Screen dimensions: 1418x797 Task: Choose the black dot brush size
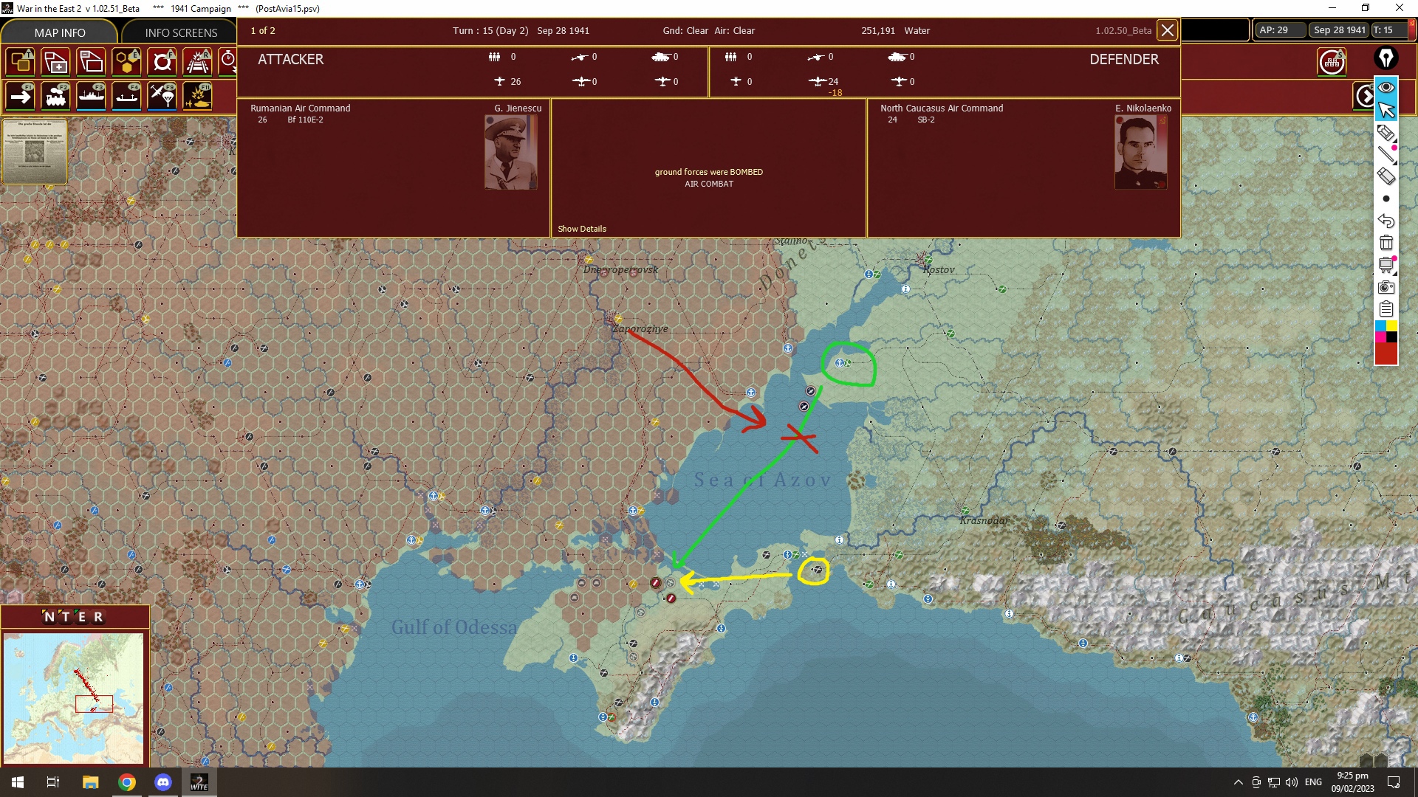[x=1386, y=199]
